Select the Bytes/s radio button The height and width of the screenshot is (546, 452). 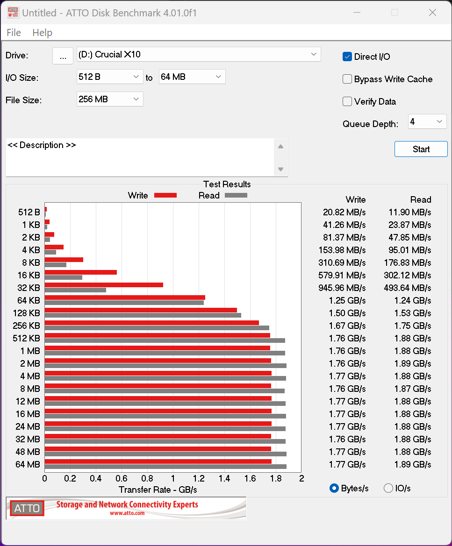[334, 488]
